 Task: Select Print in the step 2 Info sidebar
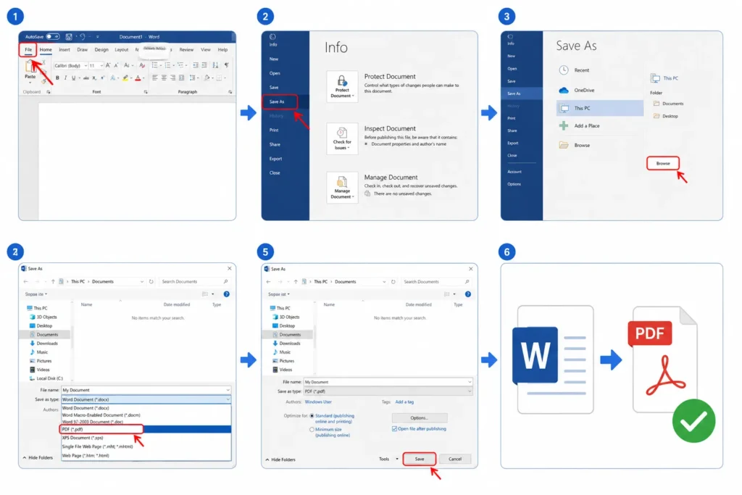pos(273,130)
